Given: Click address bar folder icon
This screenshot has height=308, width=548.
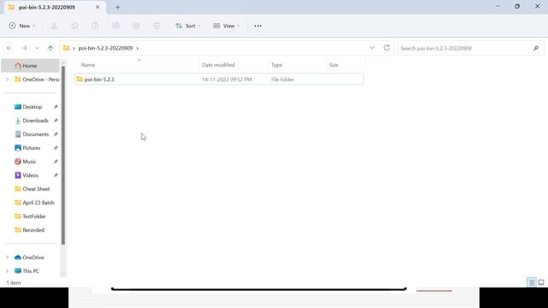Looking at the screenshot, I should point(66,48).
